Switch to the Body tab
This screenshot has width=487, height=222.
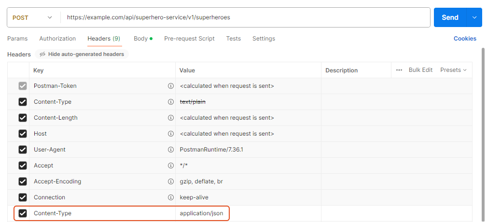(141, 39)
